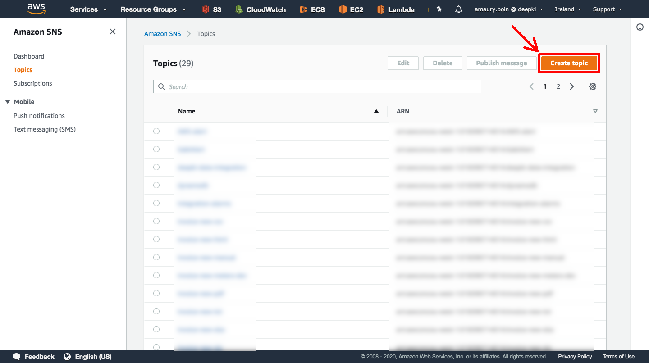Click the pin shortcuts icon

439,9
